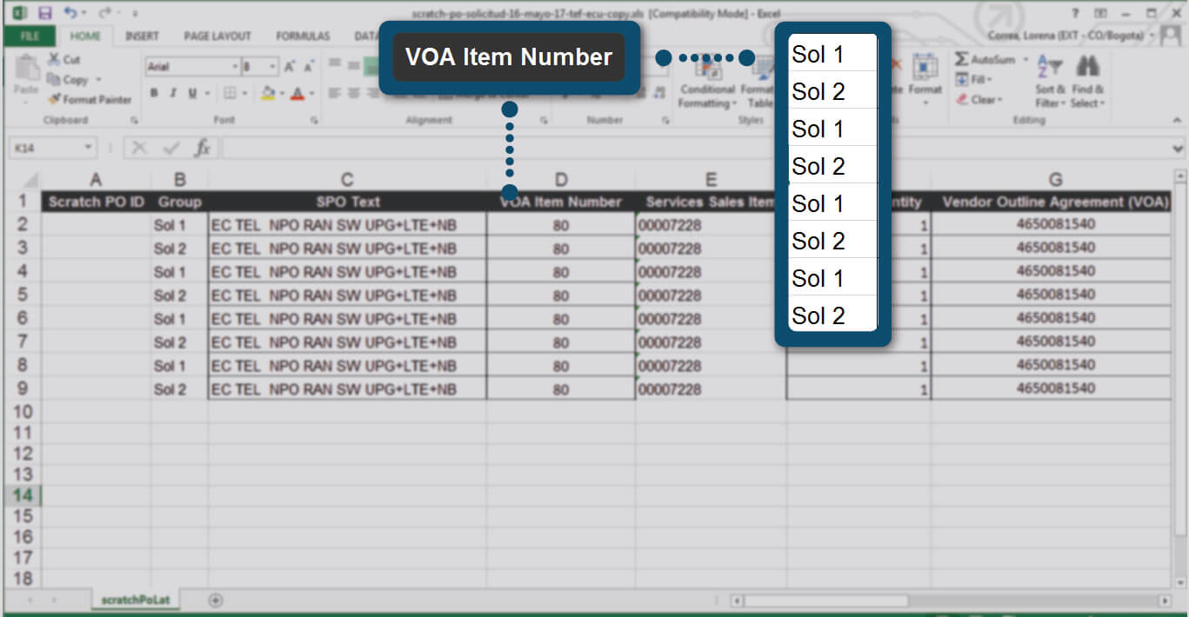Viewport: 1189px width, 617px height.
Task: Click the Format Painter brush icon
Action: [54, 99]
